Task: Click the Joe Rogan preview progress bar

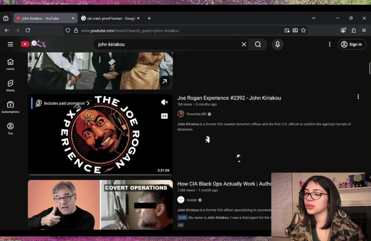Action: click(100, 175)
